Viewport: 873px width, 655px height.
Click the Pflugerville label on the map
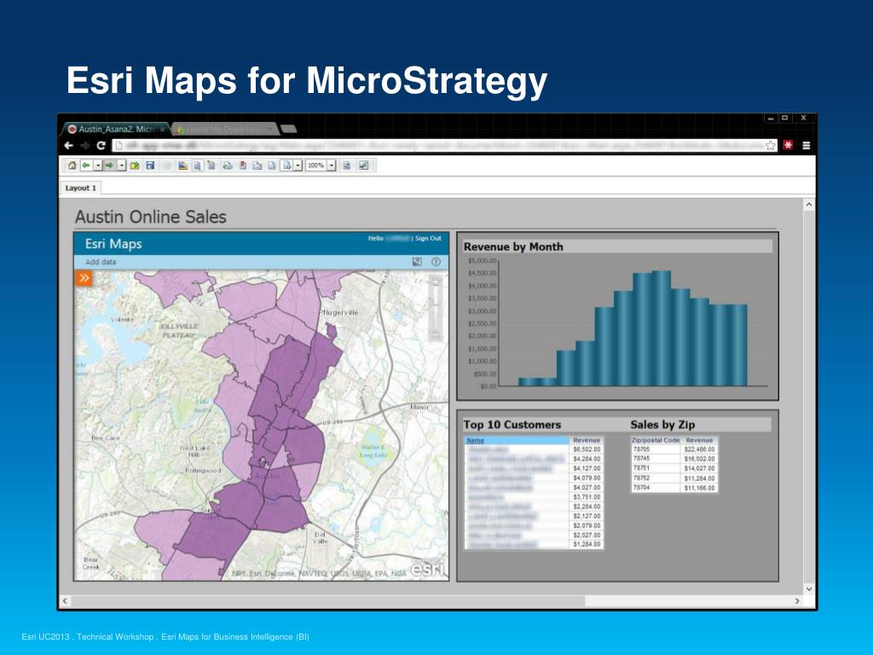[338, 312]
